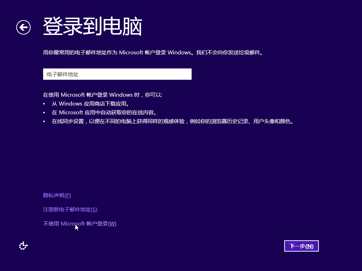Viewport: 362px width, 271px height.
Task: Open the 隐私声明(P) link
Action: 57,195
